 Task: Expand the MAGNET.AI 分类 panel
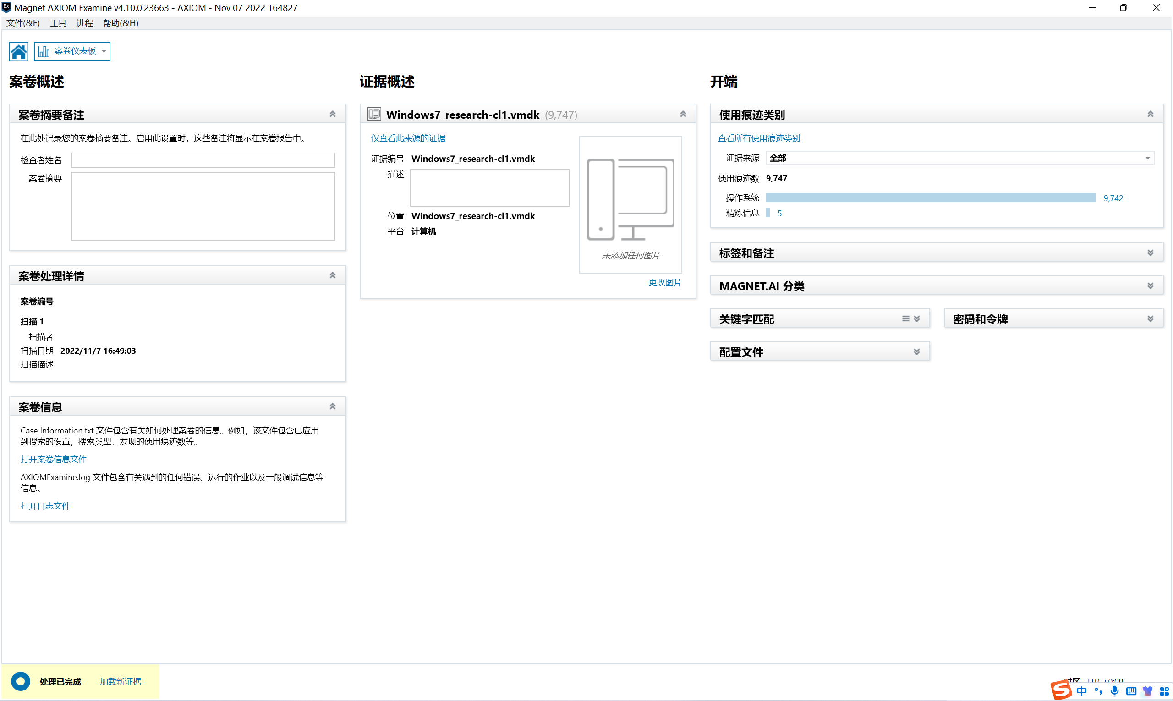coord(1151,286)
